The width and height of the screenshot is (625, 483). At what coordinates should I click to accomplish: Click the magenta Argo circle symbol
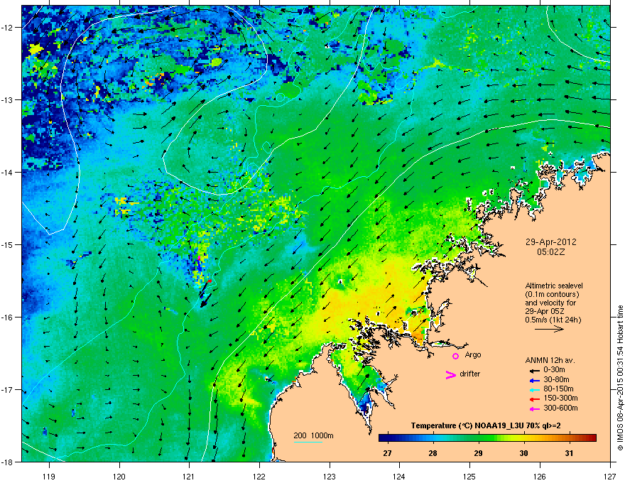click(455, 356)
